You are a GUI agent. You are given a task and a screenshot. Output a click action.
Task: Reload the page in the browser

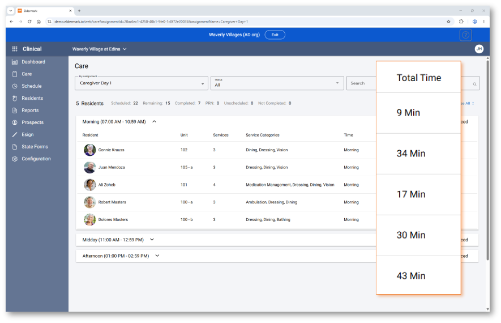(x=29, y=22)
